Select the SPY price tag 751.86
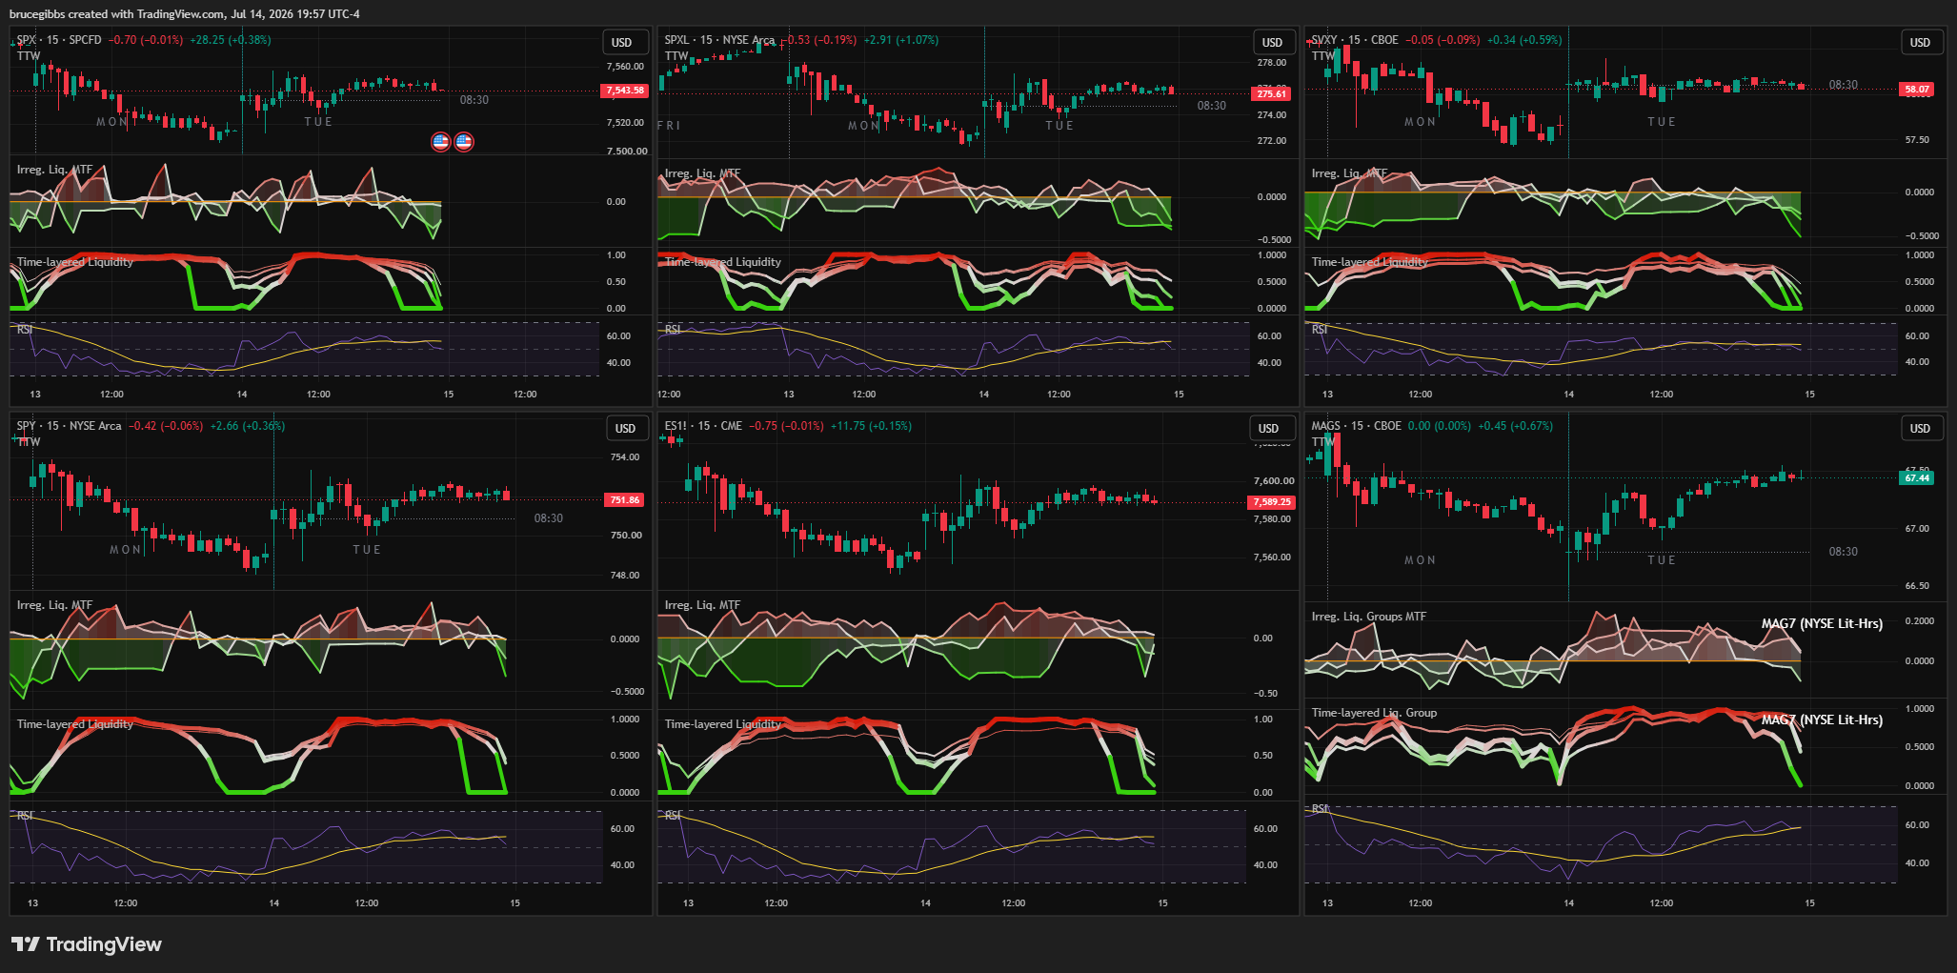The height and width of the screenshot is (973, 1957). [x=624, y=499]
